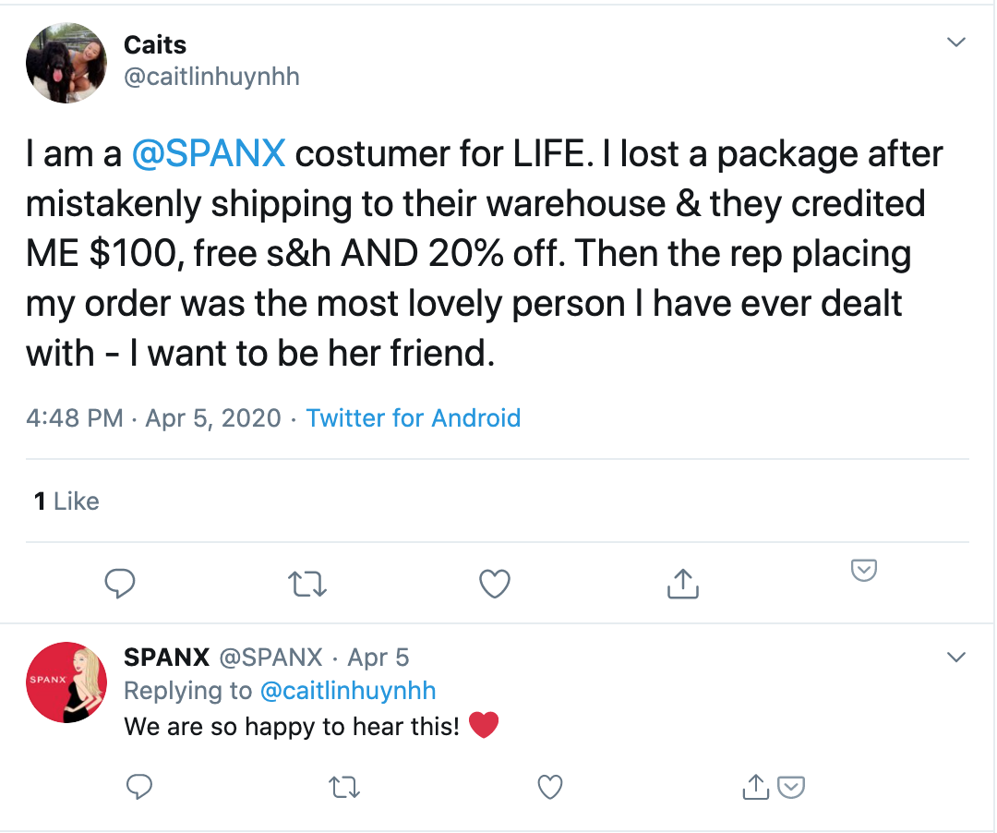Image resolution: width=997 pixels, height=833 pixels.
Task: Reply to Caits' tweet
Action: [120, 584]
